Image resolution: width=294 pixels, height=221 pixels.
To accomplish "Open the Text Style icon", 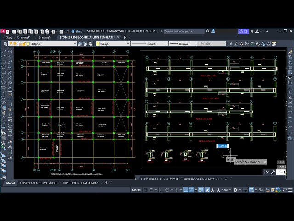I will coord(258,44).
